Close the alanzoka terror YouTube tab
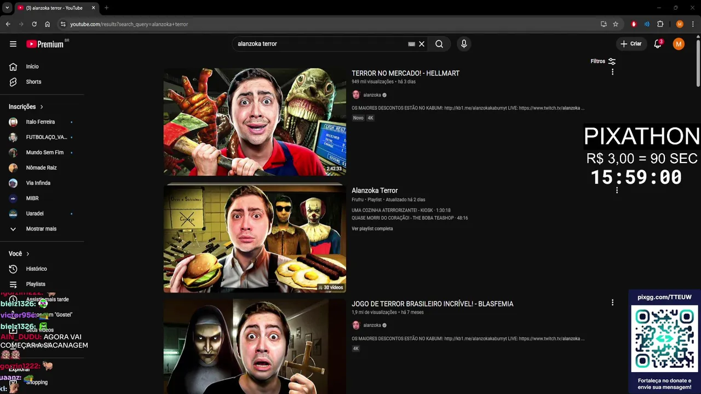This screenshot has width=701, height=394. pos(94,8)
